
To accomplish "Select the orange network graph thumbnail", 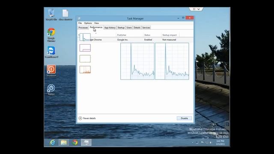I will 85,69.
